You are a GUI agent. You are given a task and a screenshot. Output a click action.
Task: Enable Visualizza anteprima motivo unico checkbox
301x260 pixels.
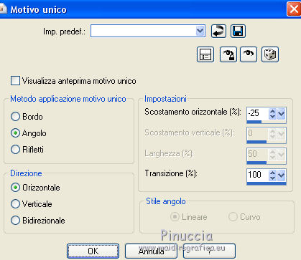point(15,81)
